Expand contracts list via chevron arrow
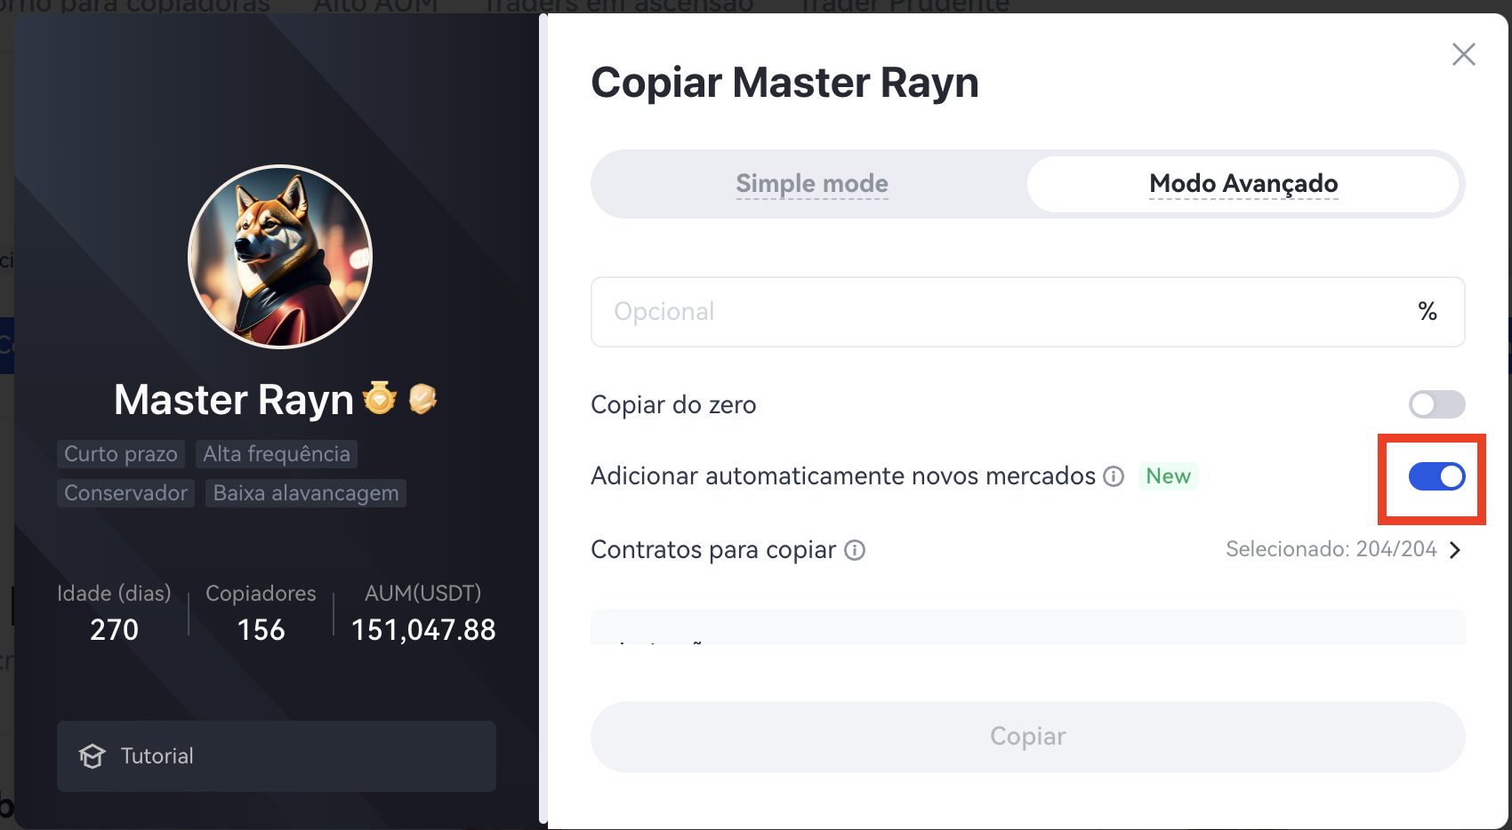 coord(1455,550)
